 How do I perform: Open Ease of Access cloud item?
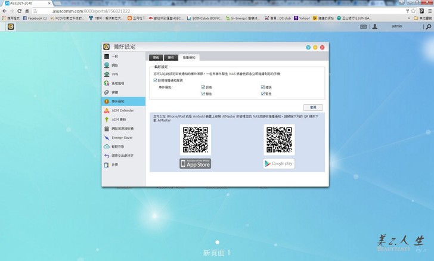point(123,147)
